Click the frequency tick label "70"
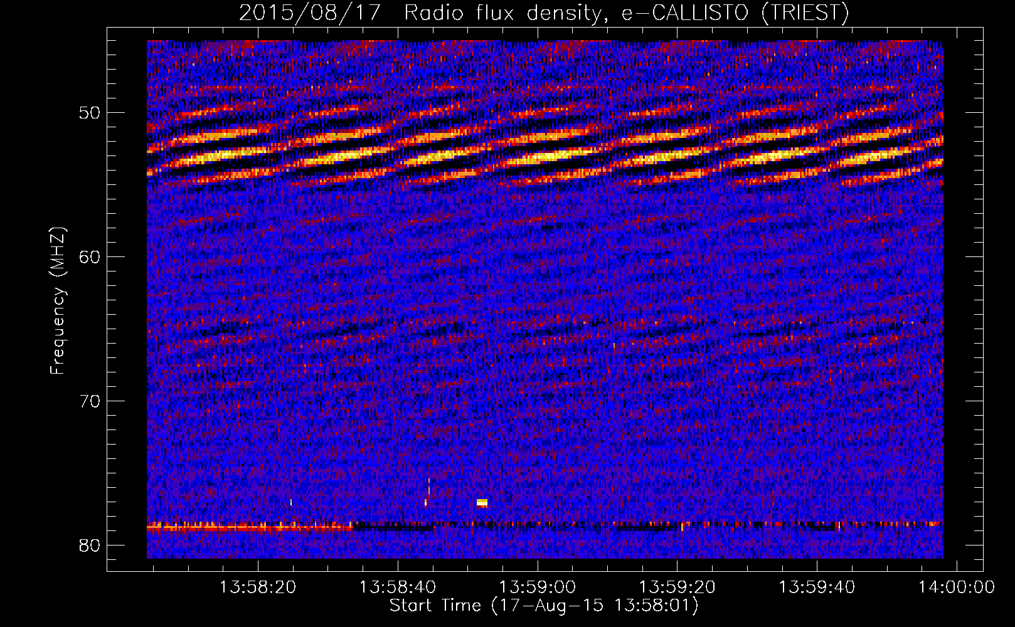Image resolution: width=1015 pixels, height=627 pixels. point(90,401)
